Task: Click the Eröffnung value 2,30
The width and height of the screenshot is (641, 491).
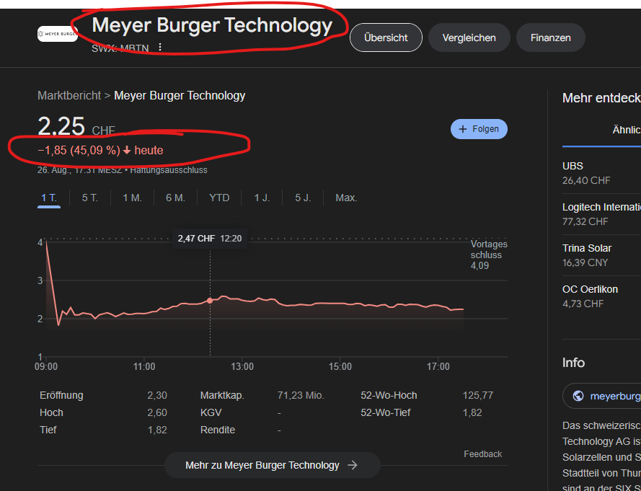Action: (x=157, y=396)
